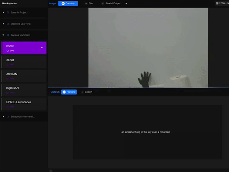The width and height of the screenshot is (229, 172).
Task: Click the GPU icon under SPADE-Landscapes
Action: point(8,107)
